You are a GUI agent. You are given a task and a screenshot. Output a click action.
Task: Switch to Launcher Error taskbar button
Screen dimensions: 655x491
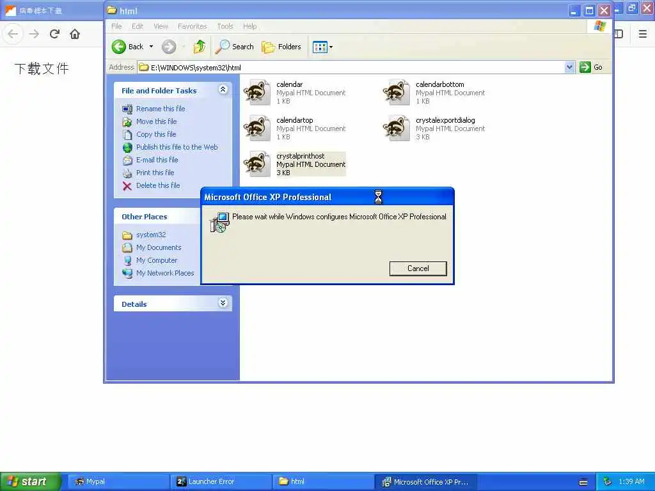221,482
